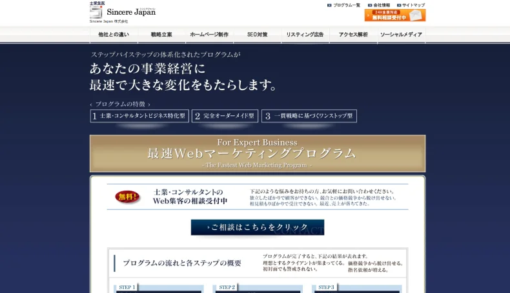Screen dimensions: 510x293
Task: Select the アクセス解析 menu item
Action: tap(353, 35)
